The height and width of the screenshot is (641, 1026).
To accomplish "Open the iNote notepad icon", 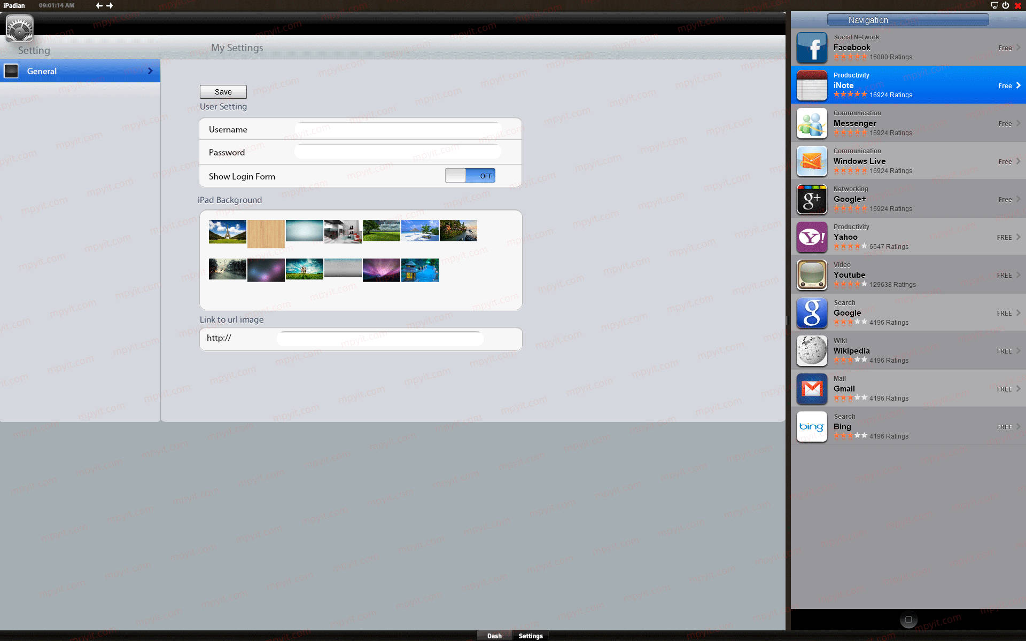I will pos(812,85).
